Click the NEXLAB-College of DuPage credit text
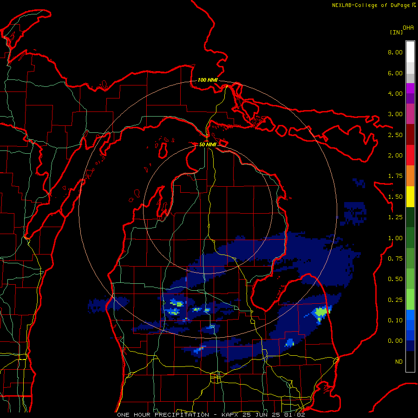418x418 pixels. (373, 5)
